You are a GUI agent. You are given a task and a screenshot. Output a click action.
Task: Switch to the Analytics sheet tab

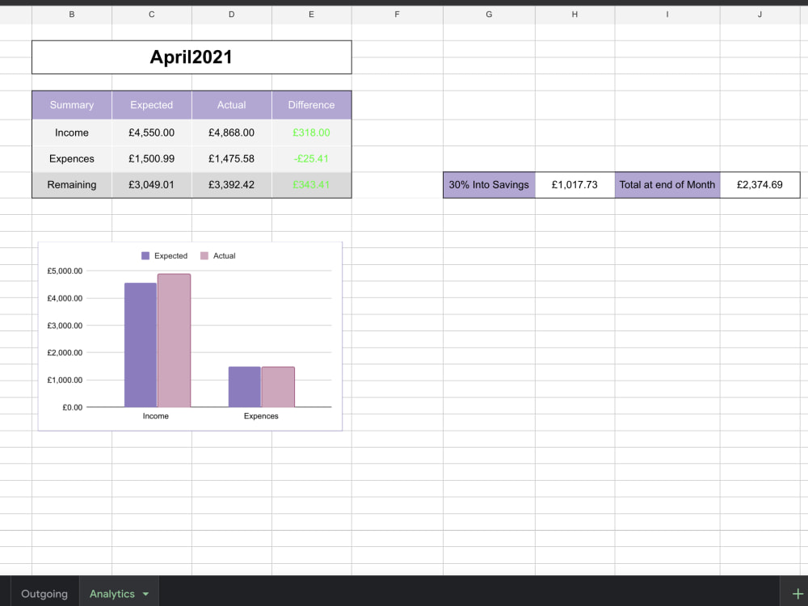pos(111,593)
